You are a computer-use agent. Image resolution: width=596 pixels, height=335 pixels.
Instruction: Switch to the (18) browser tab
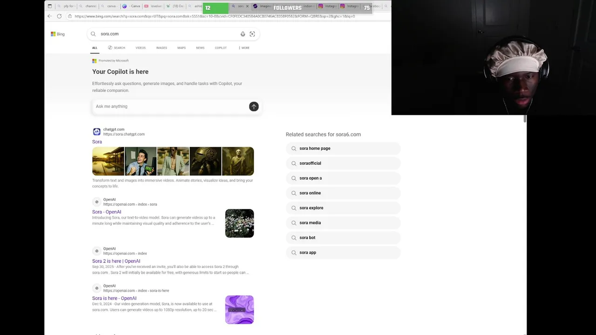[x=175, y=6]
